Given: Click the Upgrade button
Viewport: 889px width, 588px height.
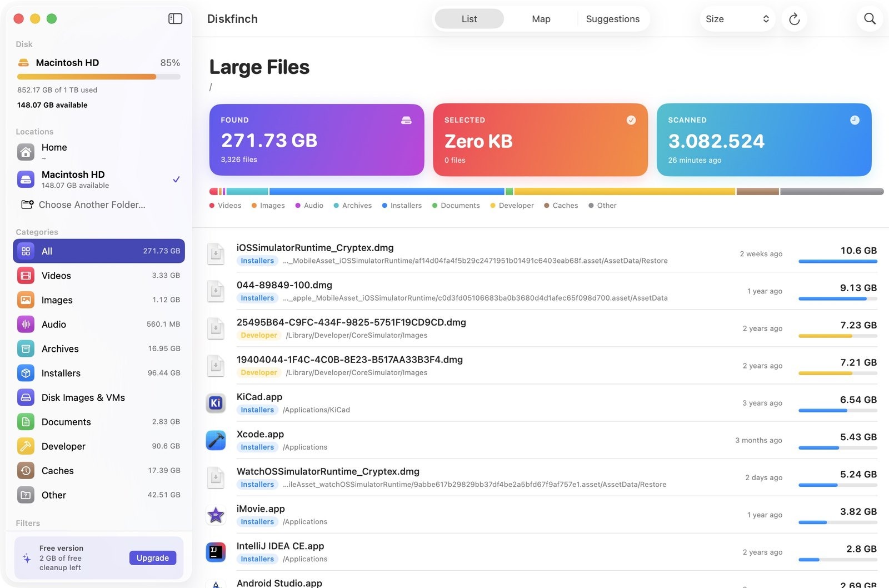Looking at the screenshot, I should 153,558.
